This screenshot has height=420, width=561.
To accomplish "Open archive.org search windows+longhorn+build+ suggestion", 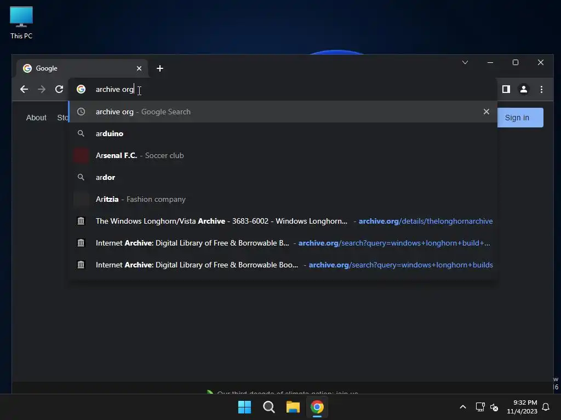I will [x=283, y=243].
